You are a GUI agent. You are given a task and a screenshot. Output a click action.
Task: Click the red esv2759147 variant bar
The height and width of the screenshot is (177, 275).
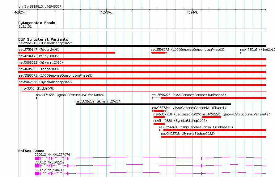[x=67, y=53]
